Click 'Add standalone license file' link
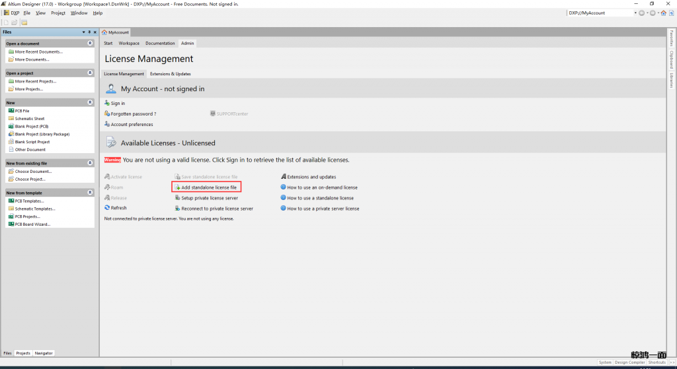 [x=209, y=187]
